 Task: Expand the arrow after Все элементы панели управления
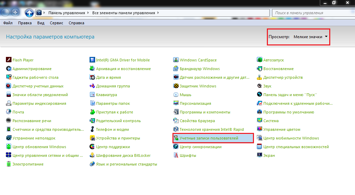(x=158, y=13)
